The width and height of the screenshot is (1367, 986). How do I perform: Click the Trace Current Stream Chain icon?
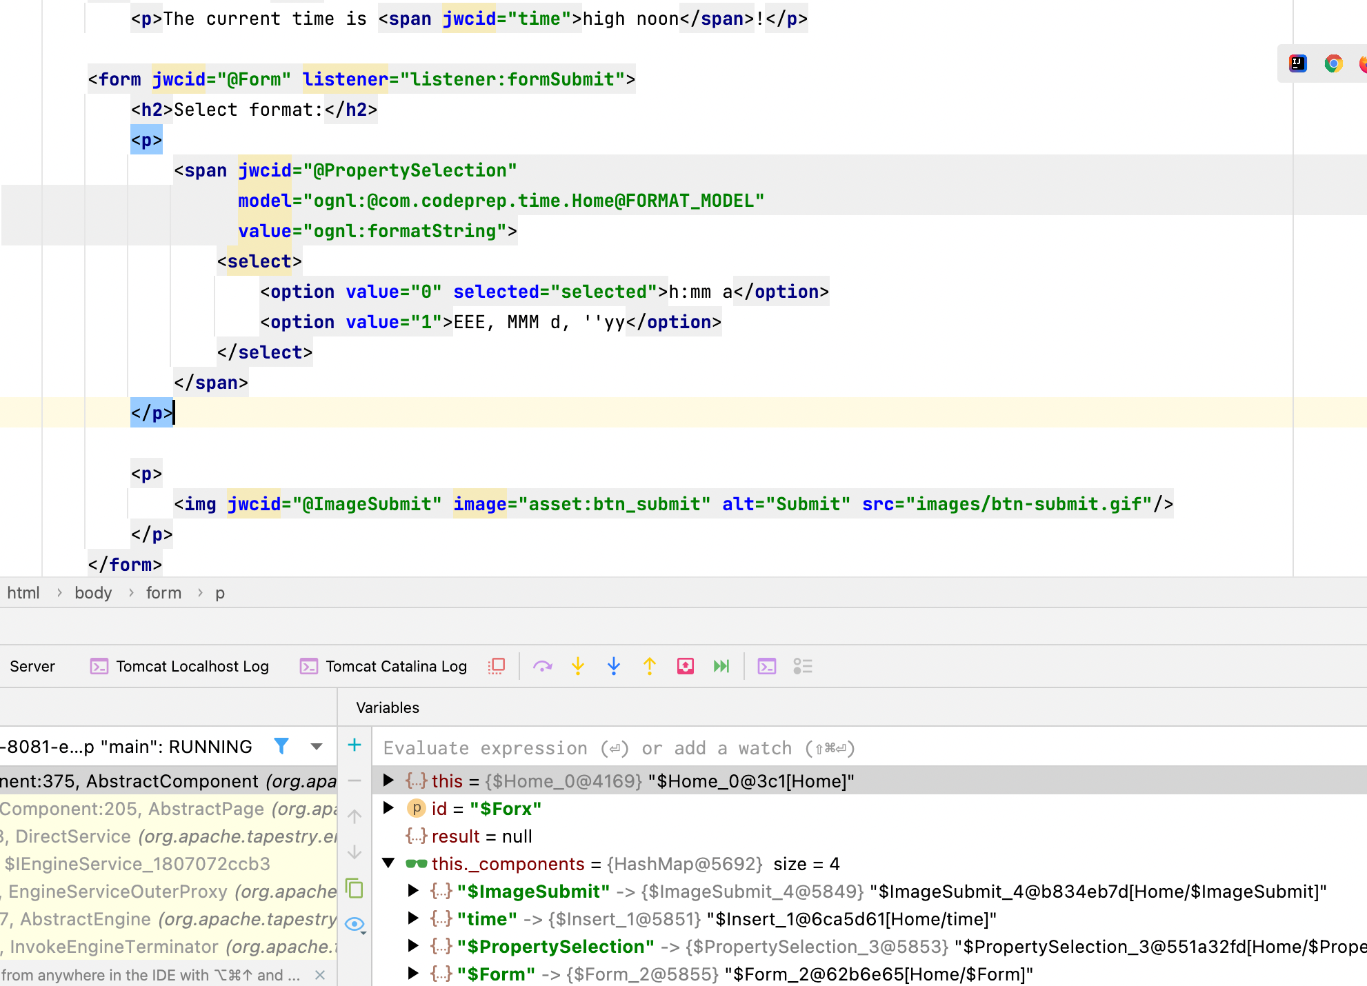(x=803, y=666)
